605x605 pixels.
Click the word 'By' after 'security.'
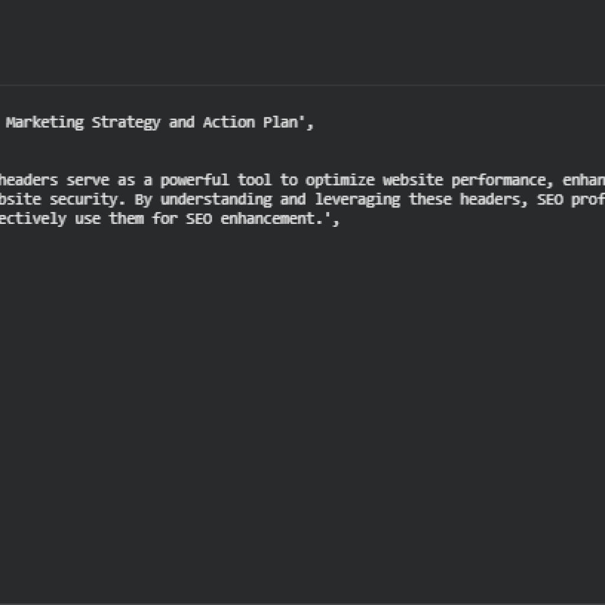pos(143,200)
